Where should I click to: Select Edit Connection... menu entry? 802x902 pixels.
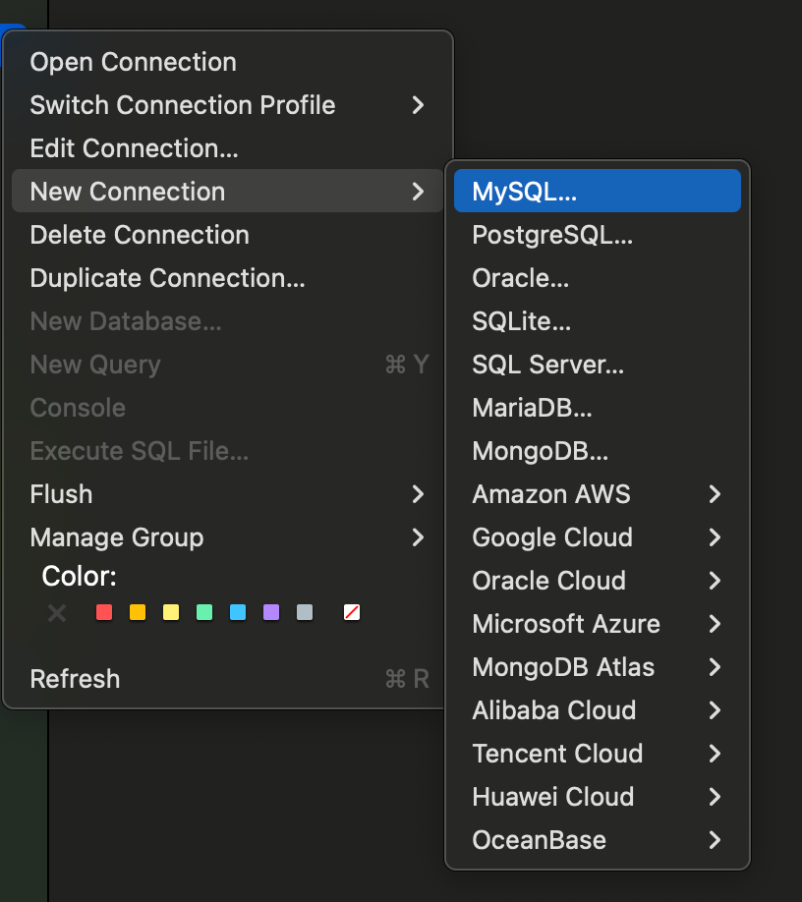pyautogui.click(x=134, y=148)
